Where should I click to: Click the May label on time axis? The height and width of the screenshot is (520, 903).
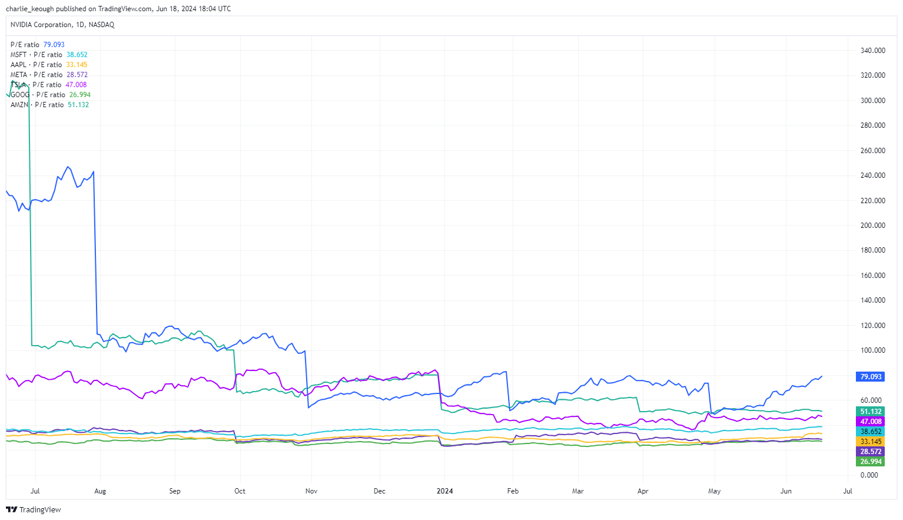click(714, 491)
